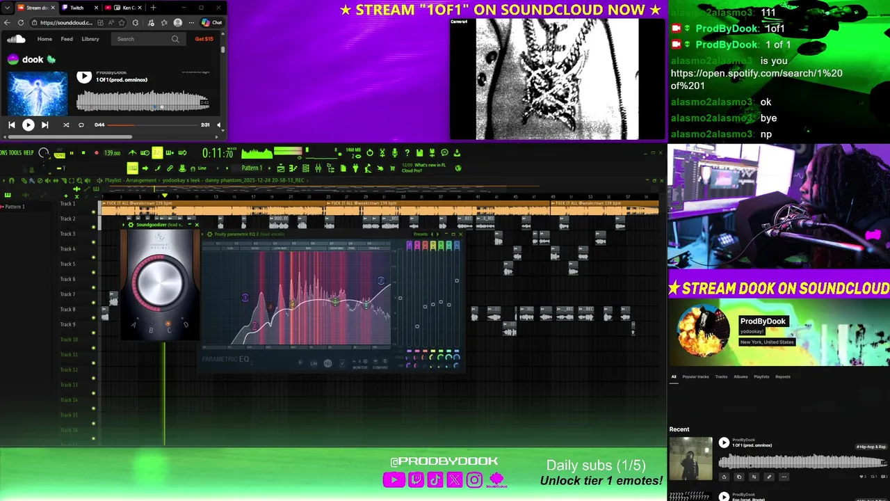
Task: Toggle repeat in SoundCloud player
Action: point(81,125)
